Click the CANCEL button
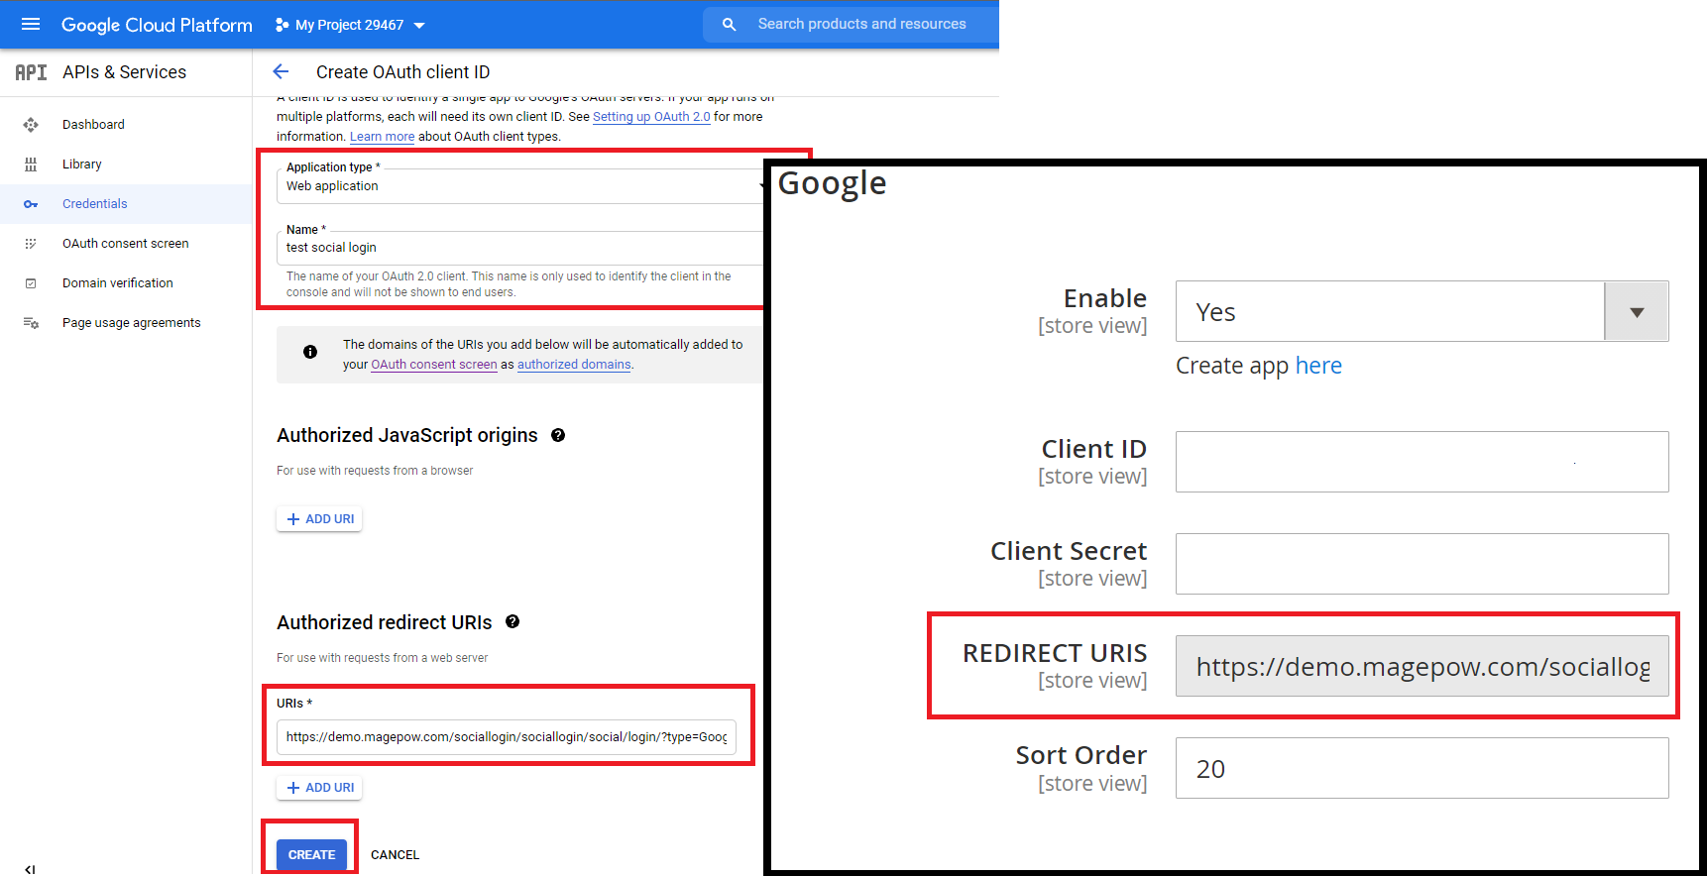 [x=395, y=854]
